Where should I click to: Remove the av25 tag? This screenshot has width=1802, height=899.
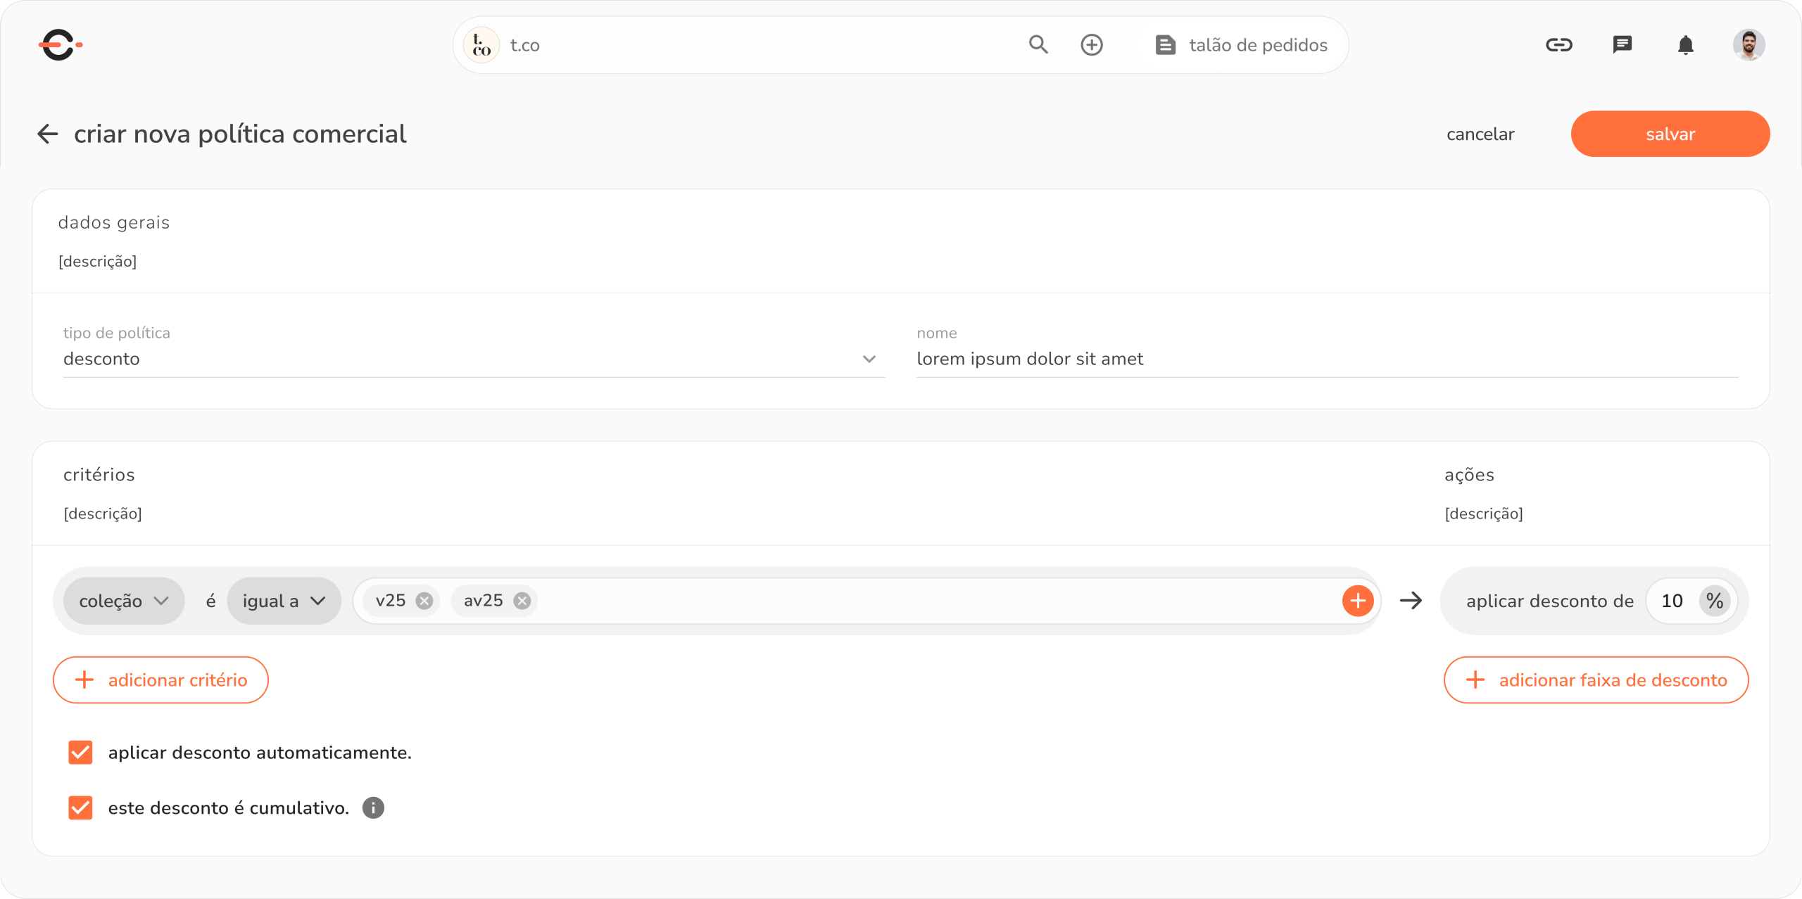point(522,601)
